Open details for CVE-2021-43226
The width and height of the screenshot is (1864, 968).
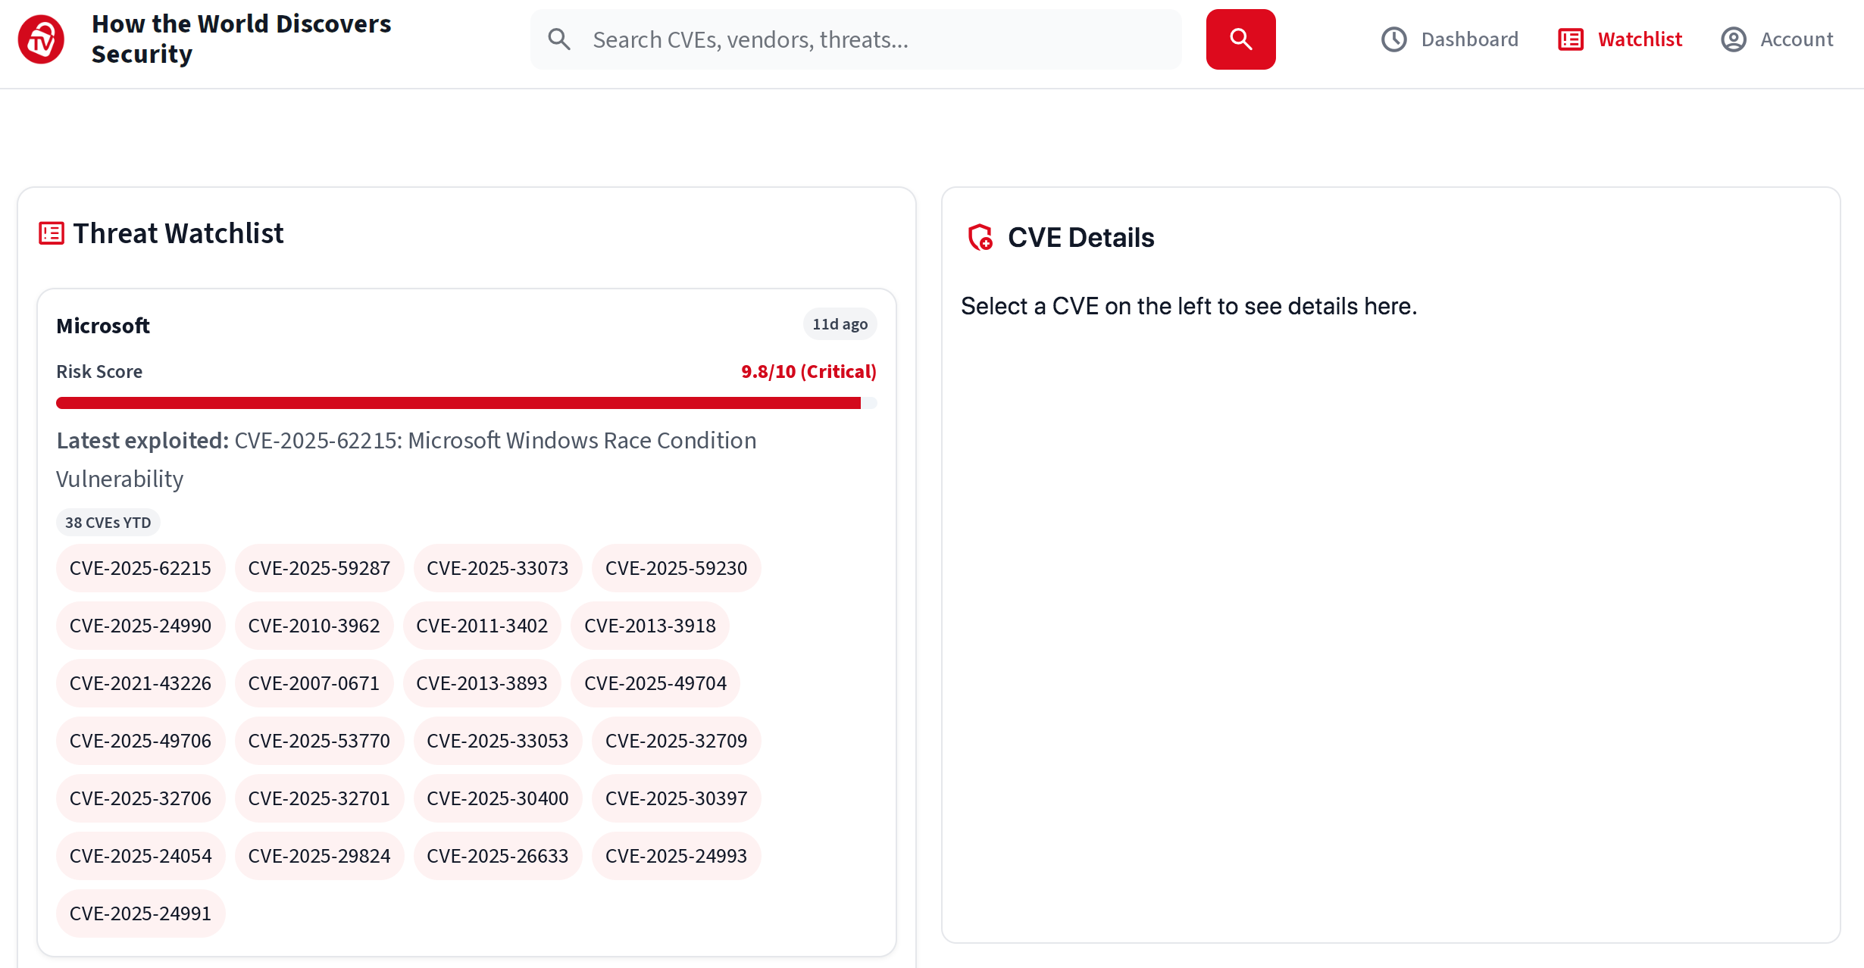click(x=140, y=683)
